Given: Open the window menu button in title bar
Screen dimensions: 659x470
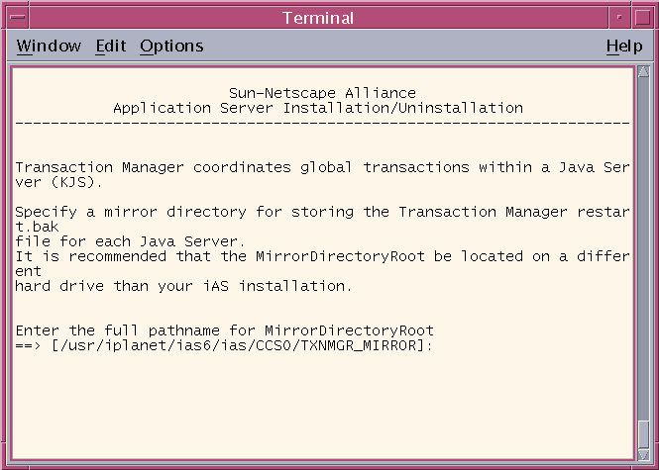Looking at the screenshot, I should 17,17.
